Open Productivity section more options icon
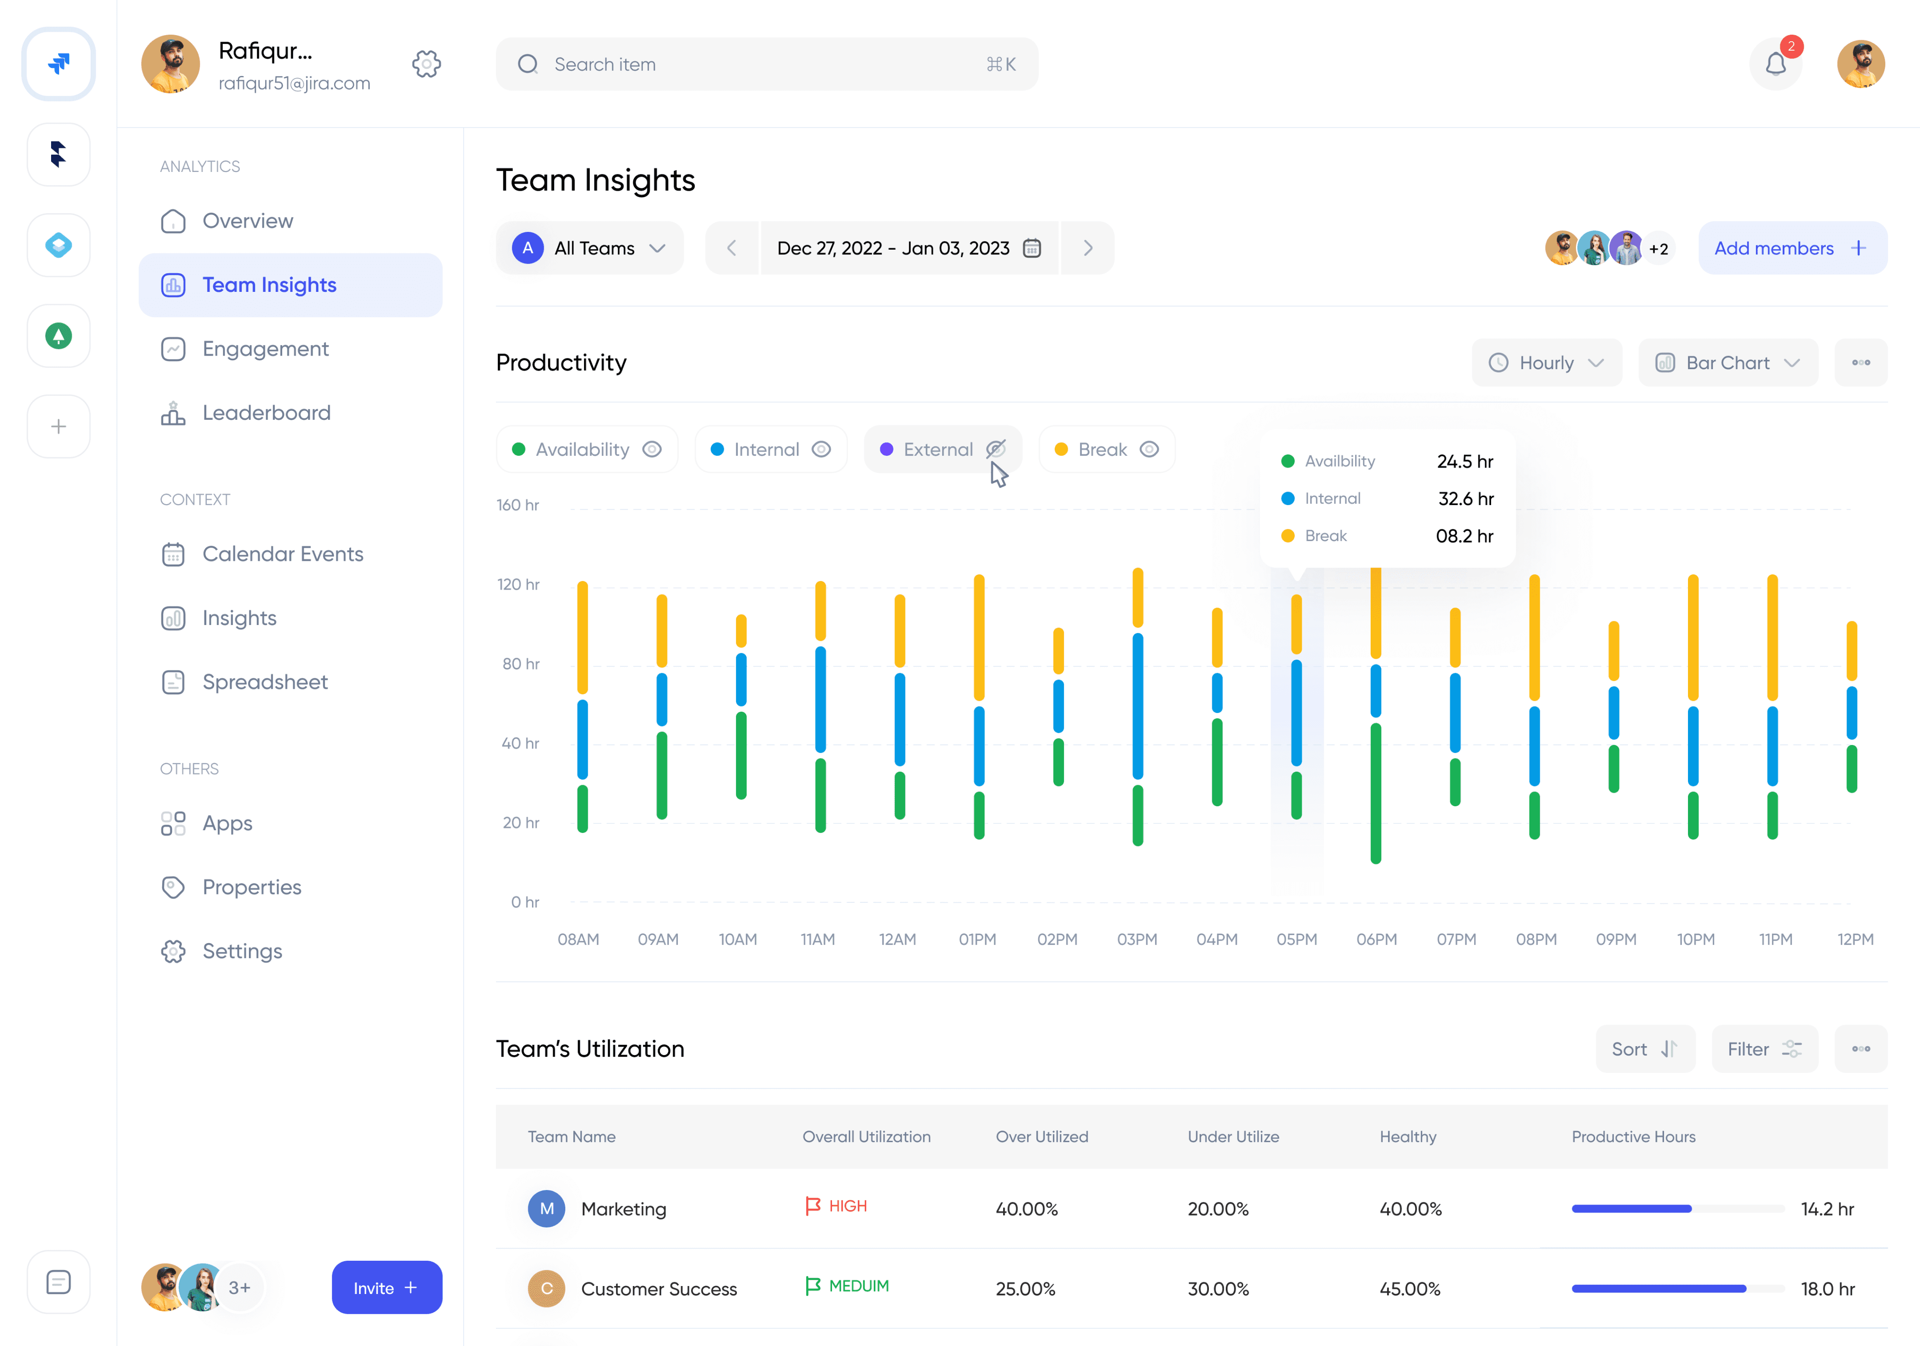 (1860, 363)
